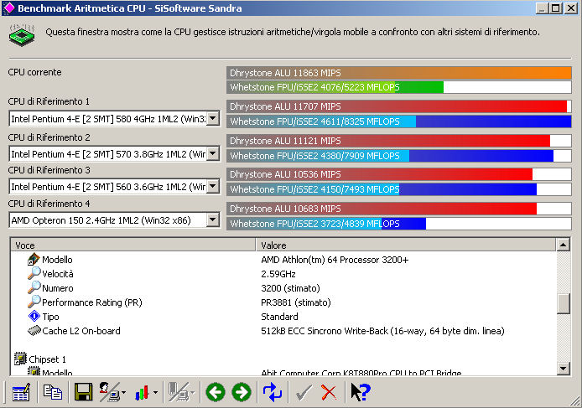
Task: Click the grey checkmark OK icon
Action: click(304, 392)
